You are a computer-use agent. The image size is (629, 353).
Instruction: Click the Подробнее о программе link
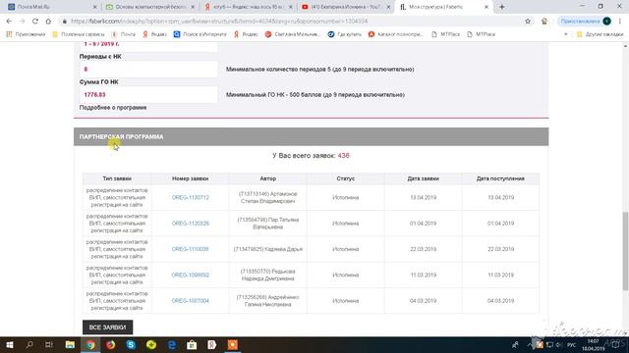(x=113, y=108)
